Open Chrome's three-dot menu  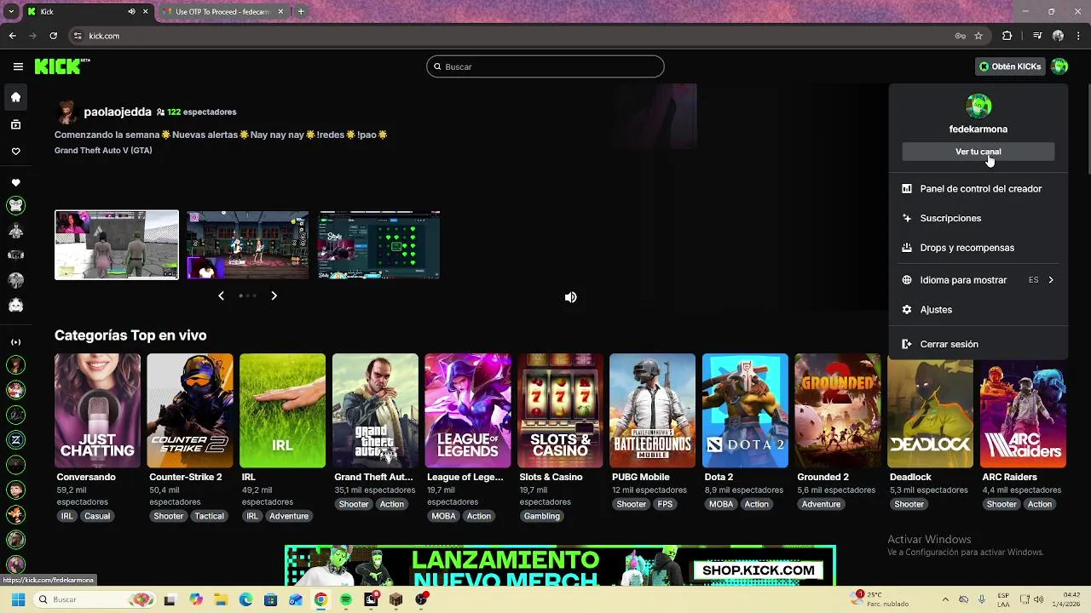(1079, 36)
